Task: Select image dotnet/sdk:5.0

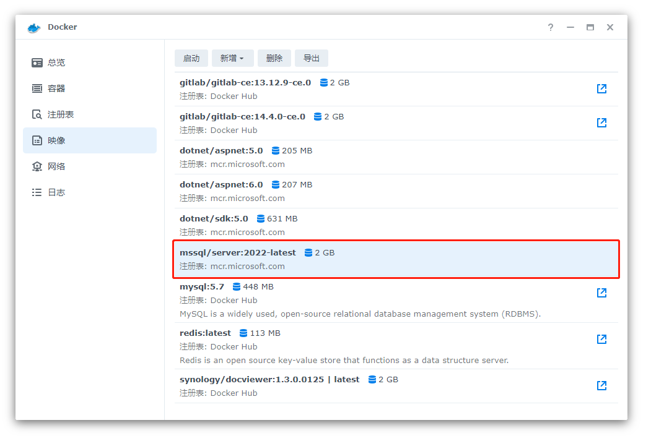Action: [396, 225]
